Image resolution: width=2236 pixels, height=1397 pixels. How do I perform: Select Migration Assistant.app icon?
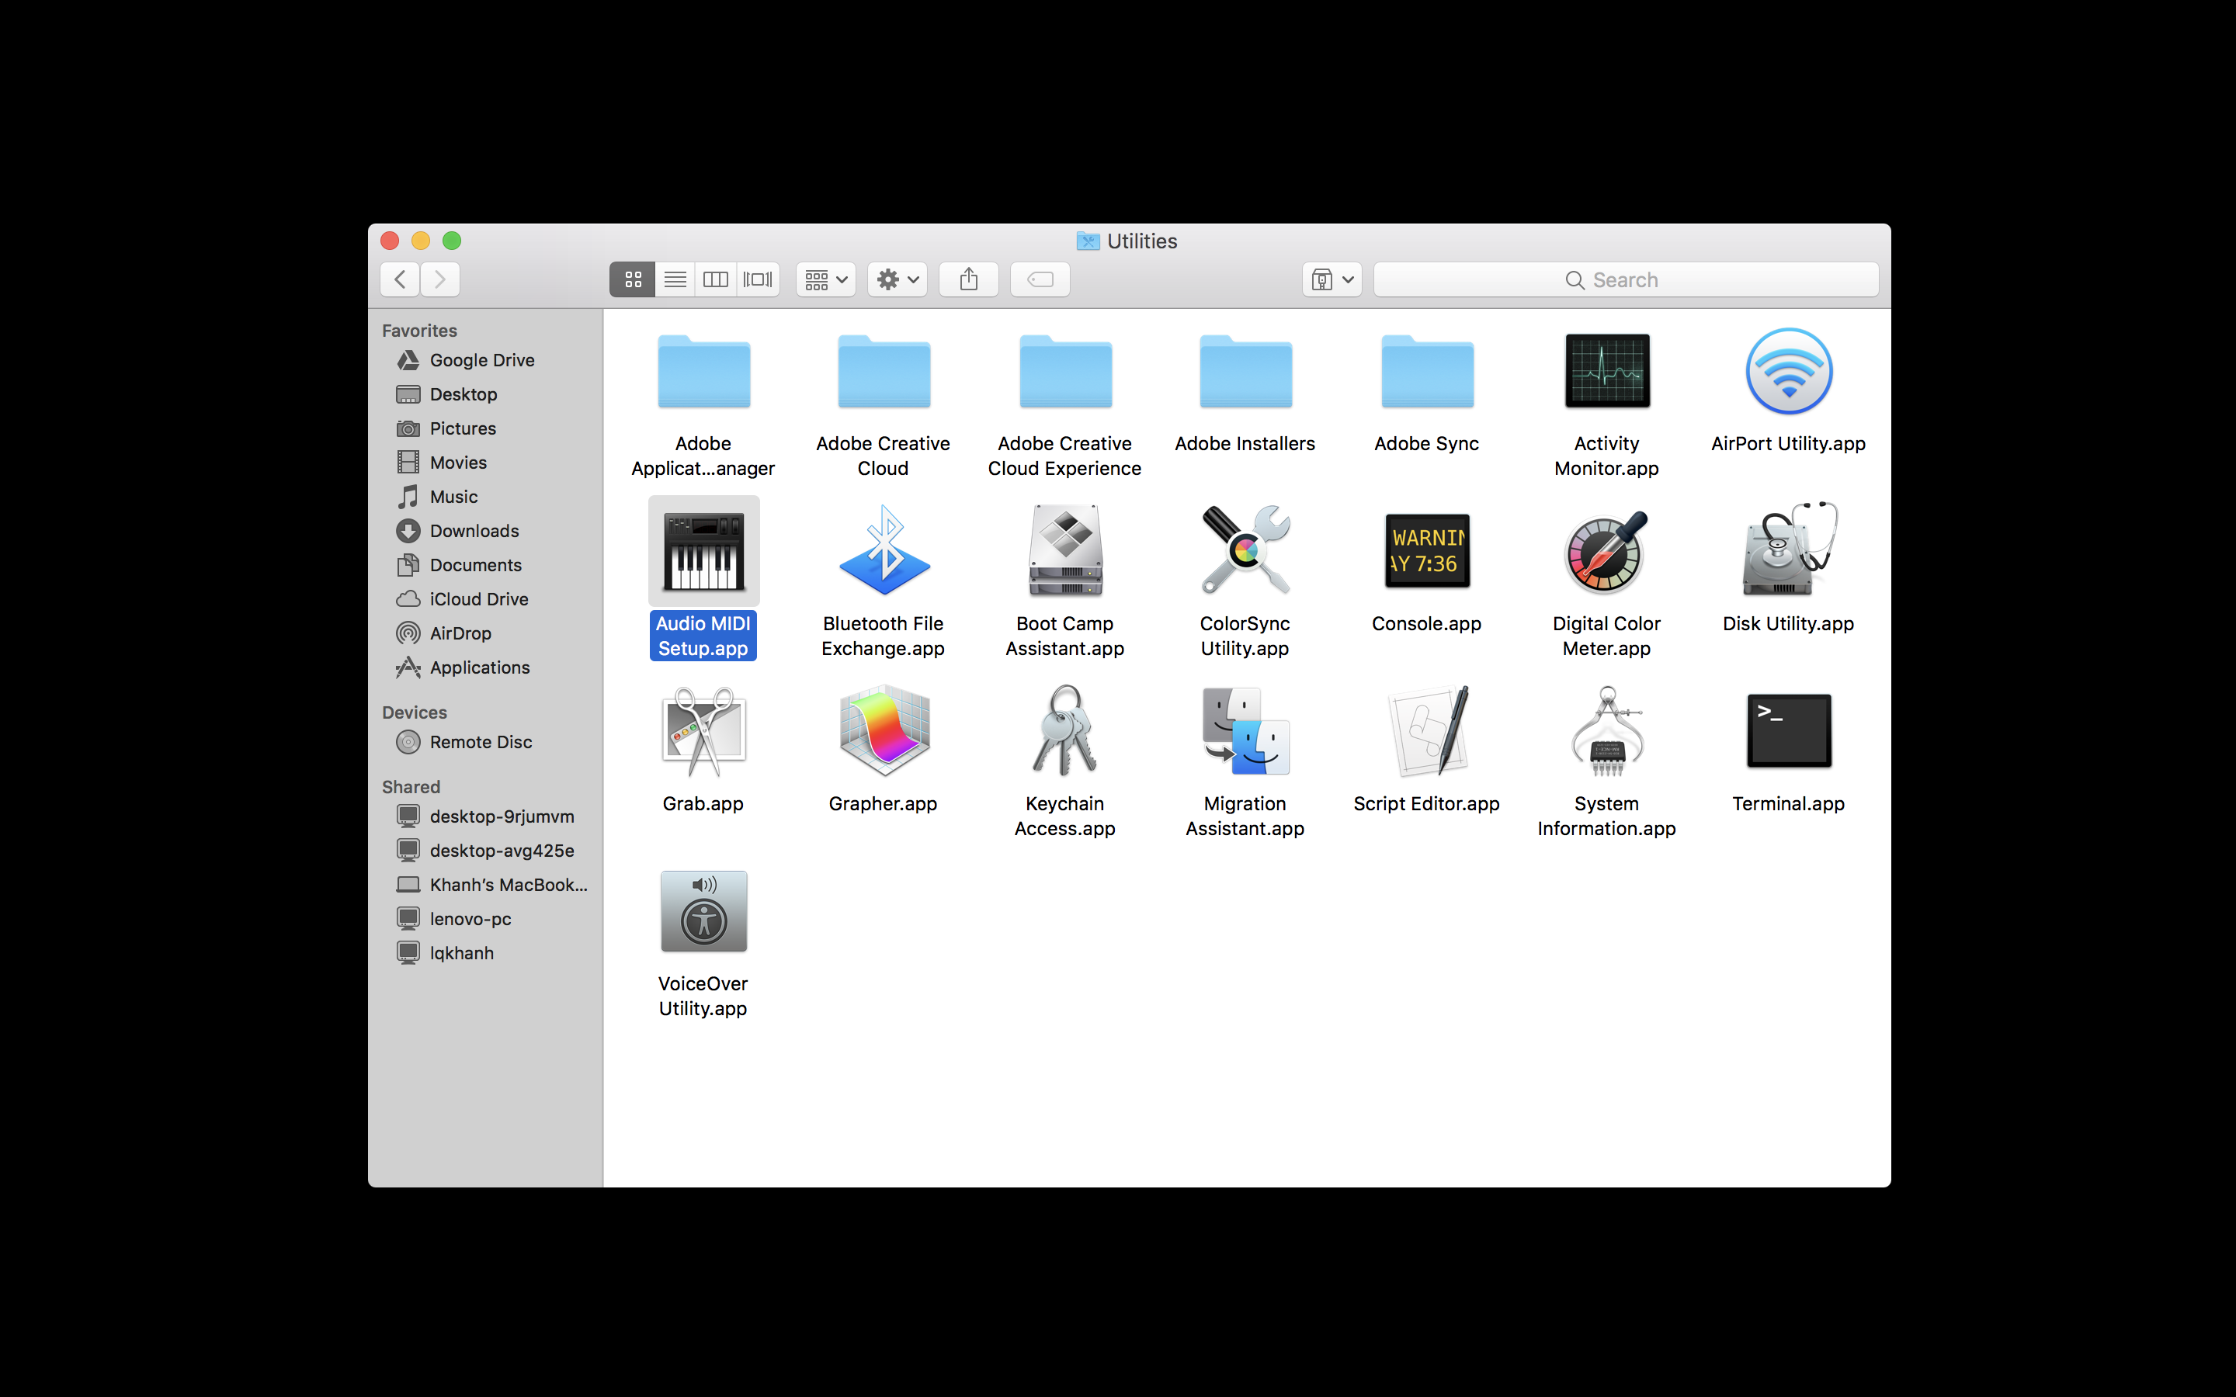pyautogui.click(x=1245, y=731)
